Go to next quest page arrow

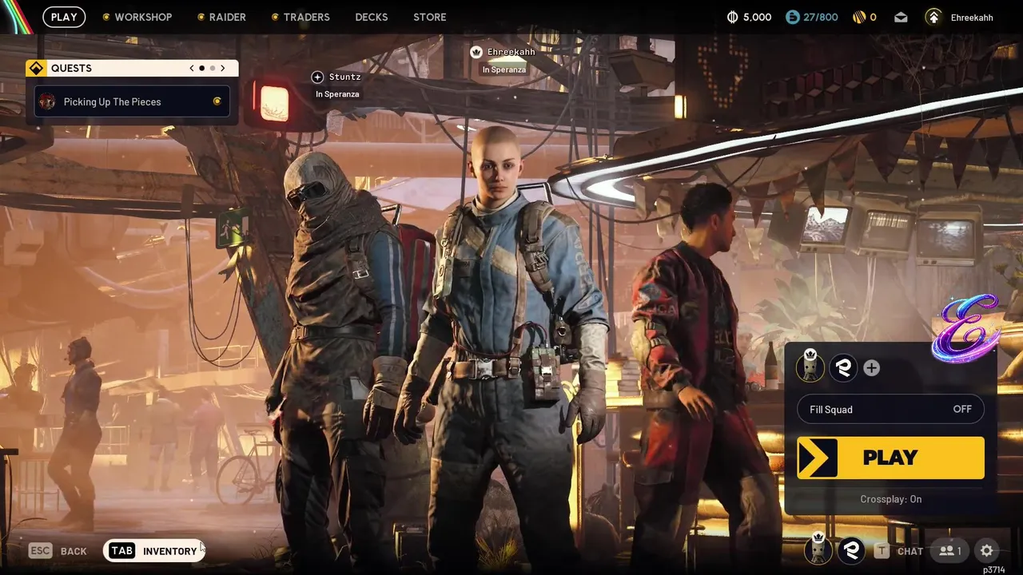(x=223, y=68)
